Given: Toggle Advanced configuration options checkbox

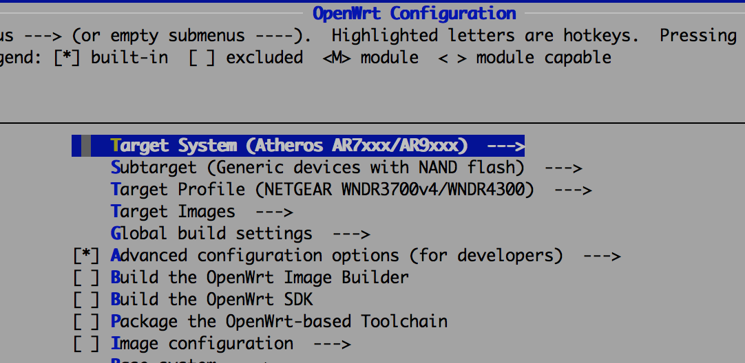Looking at the screenshot, I should [86, 256].
